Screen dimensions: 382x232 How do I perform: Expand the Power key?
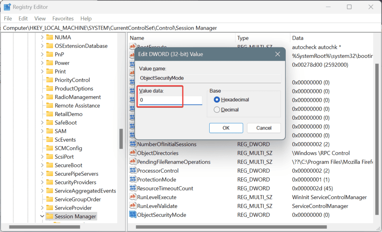(42, 63)
